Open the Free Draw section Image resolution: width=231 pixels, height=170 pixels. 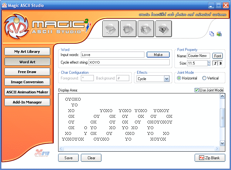pyautogui.click(x=27, y=72)
